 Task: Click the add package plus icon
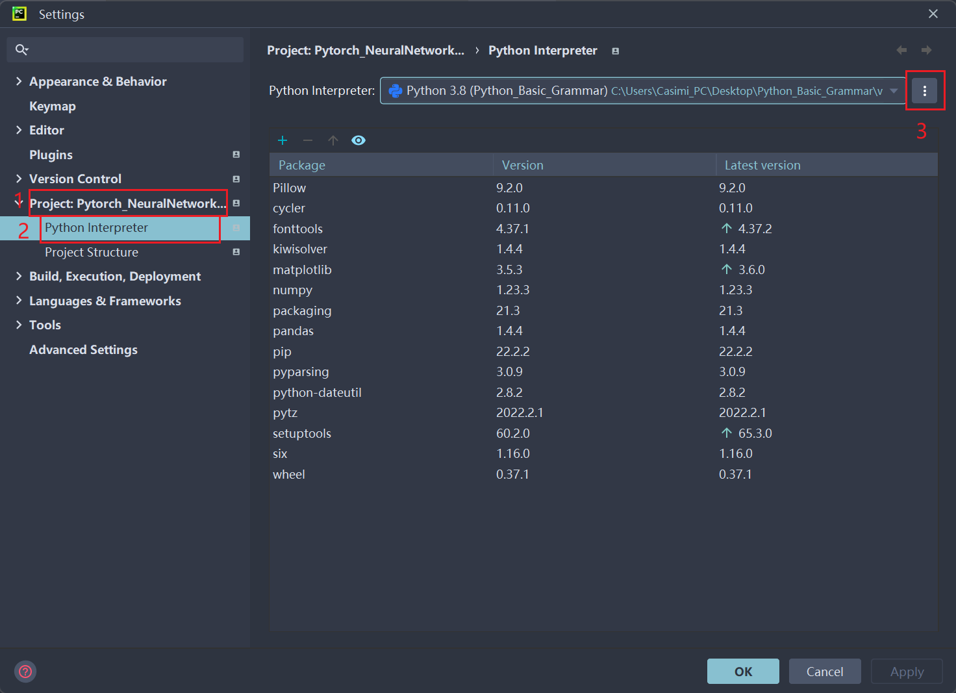(x=283, y=140)
